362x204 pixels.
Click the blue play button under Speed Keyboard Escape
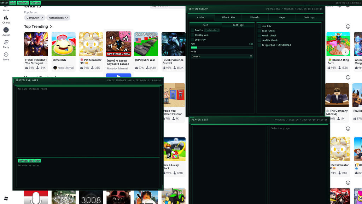tap(118, 75)
